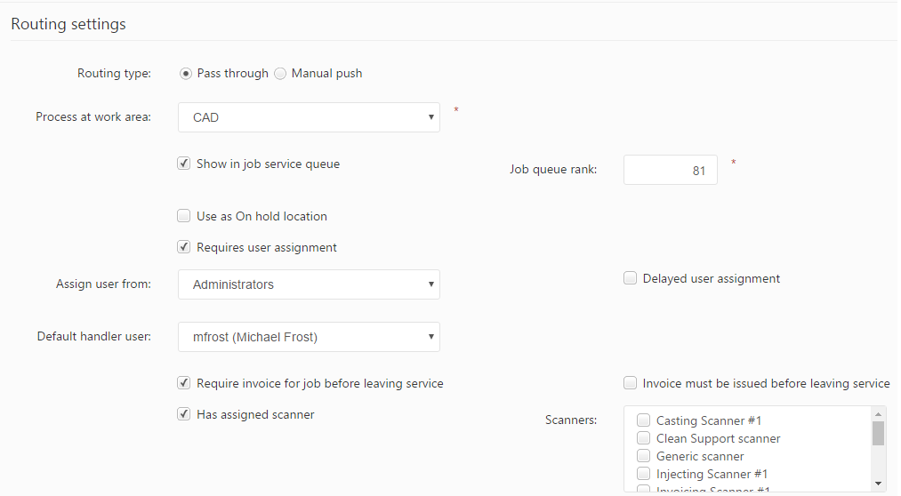Click scroll down arrow in Scanners list
901x496 pixels.
879,484
